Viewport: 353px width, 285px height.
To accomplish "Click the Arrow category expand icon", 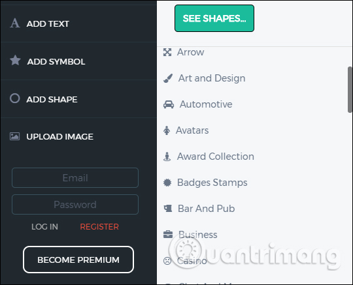I will 167,52.
